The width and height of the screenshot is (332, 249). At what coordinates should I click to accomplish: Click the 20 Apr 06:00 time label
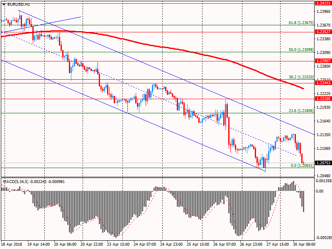pyautogui.click(x=65, y=244)
